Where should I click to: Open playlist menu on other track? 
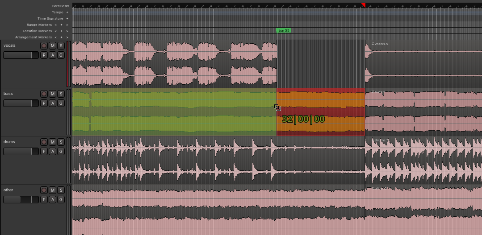click(x=44, y=200)
